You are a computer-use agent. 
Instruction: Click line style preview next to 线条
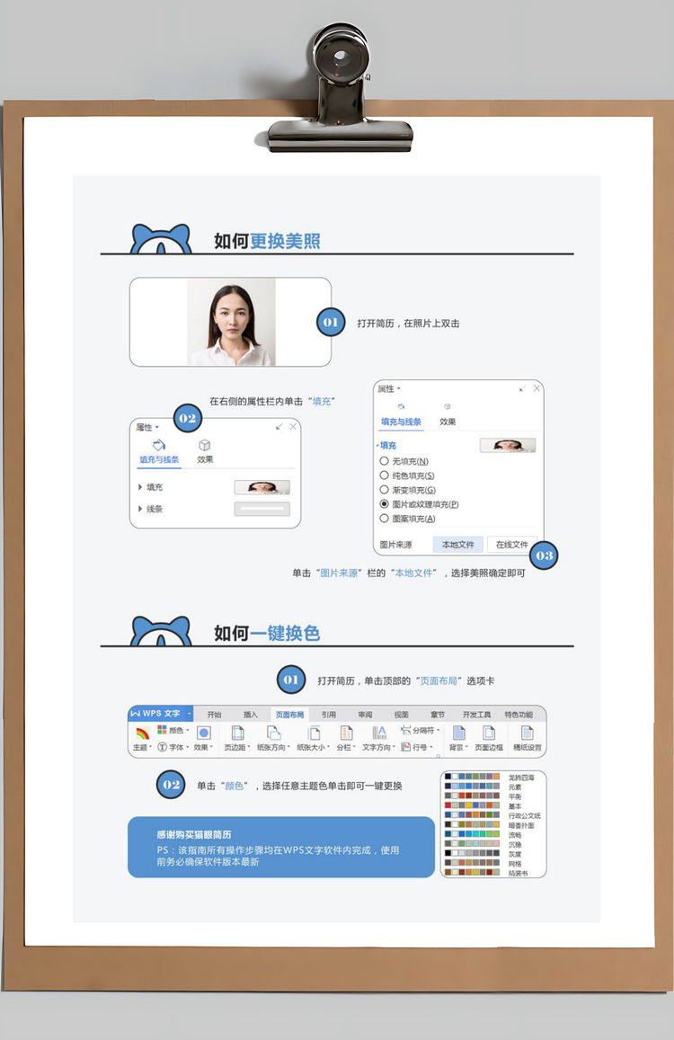(262, 509)
